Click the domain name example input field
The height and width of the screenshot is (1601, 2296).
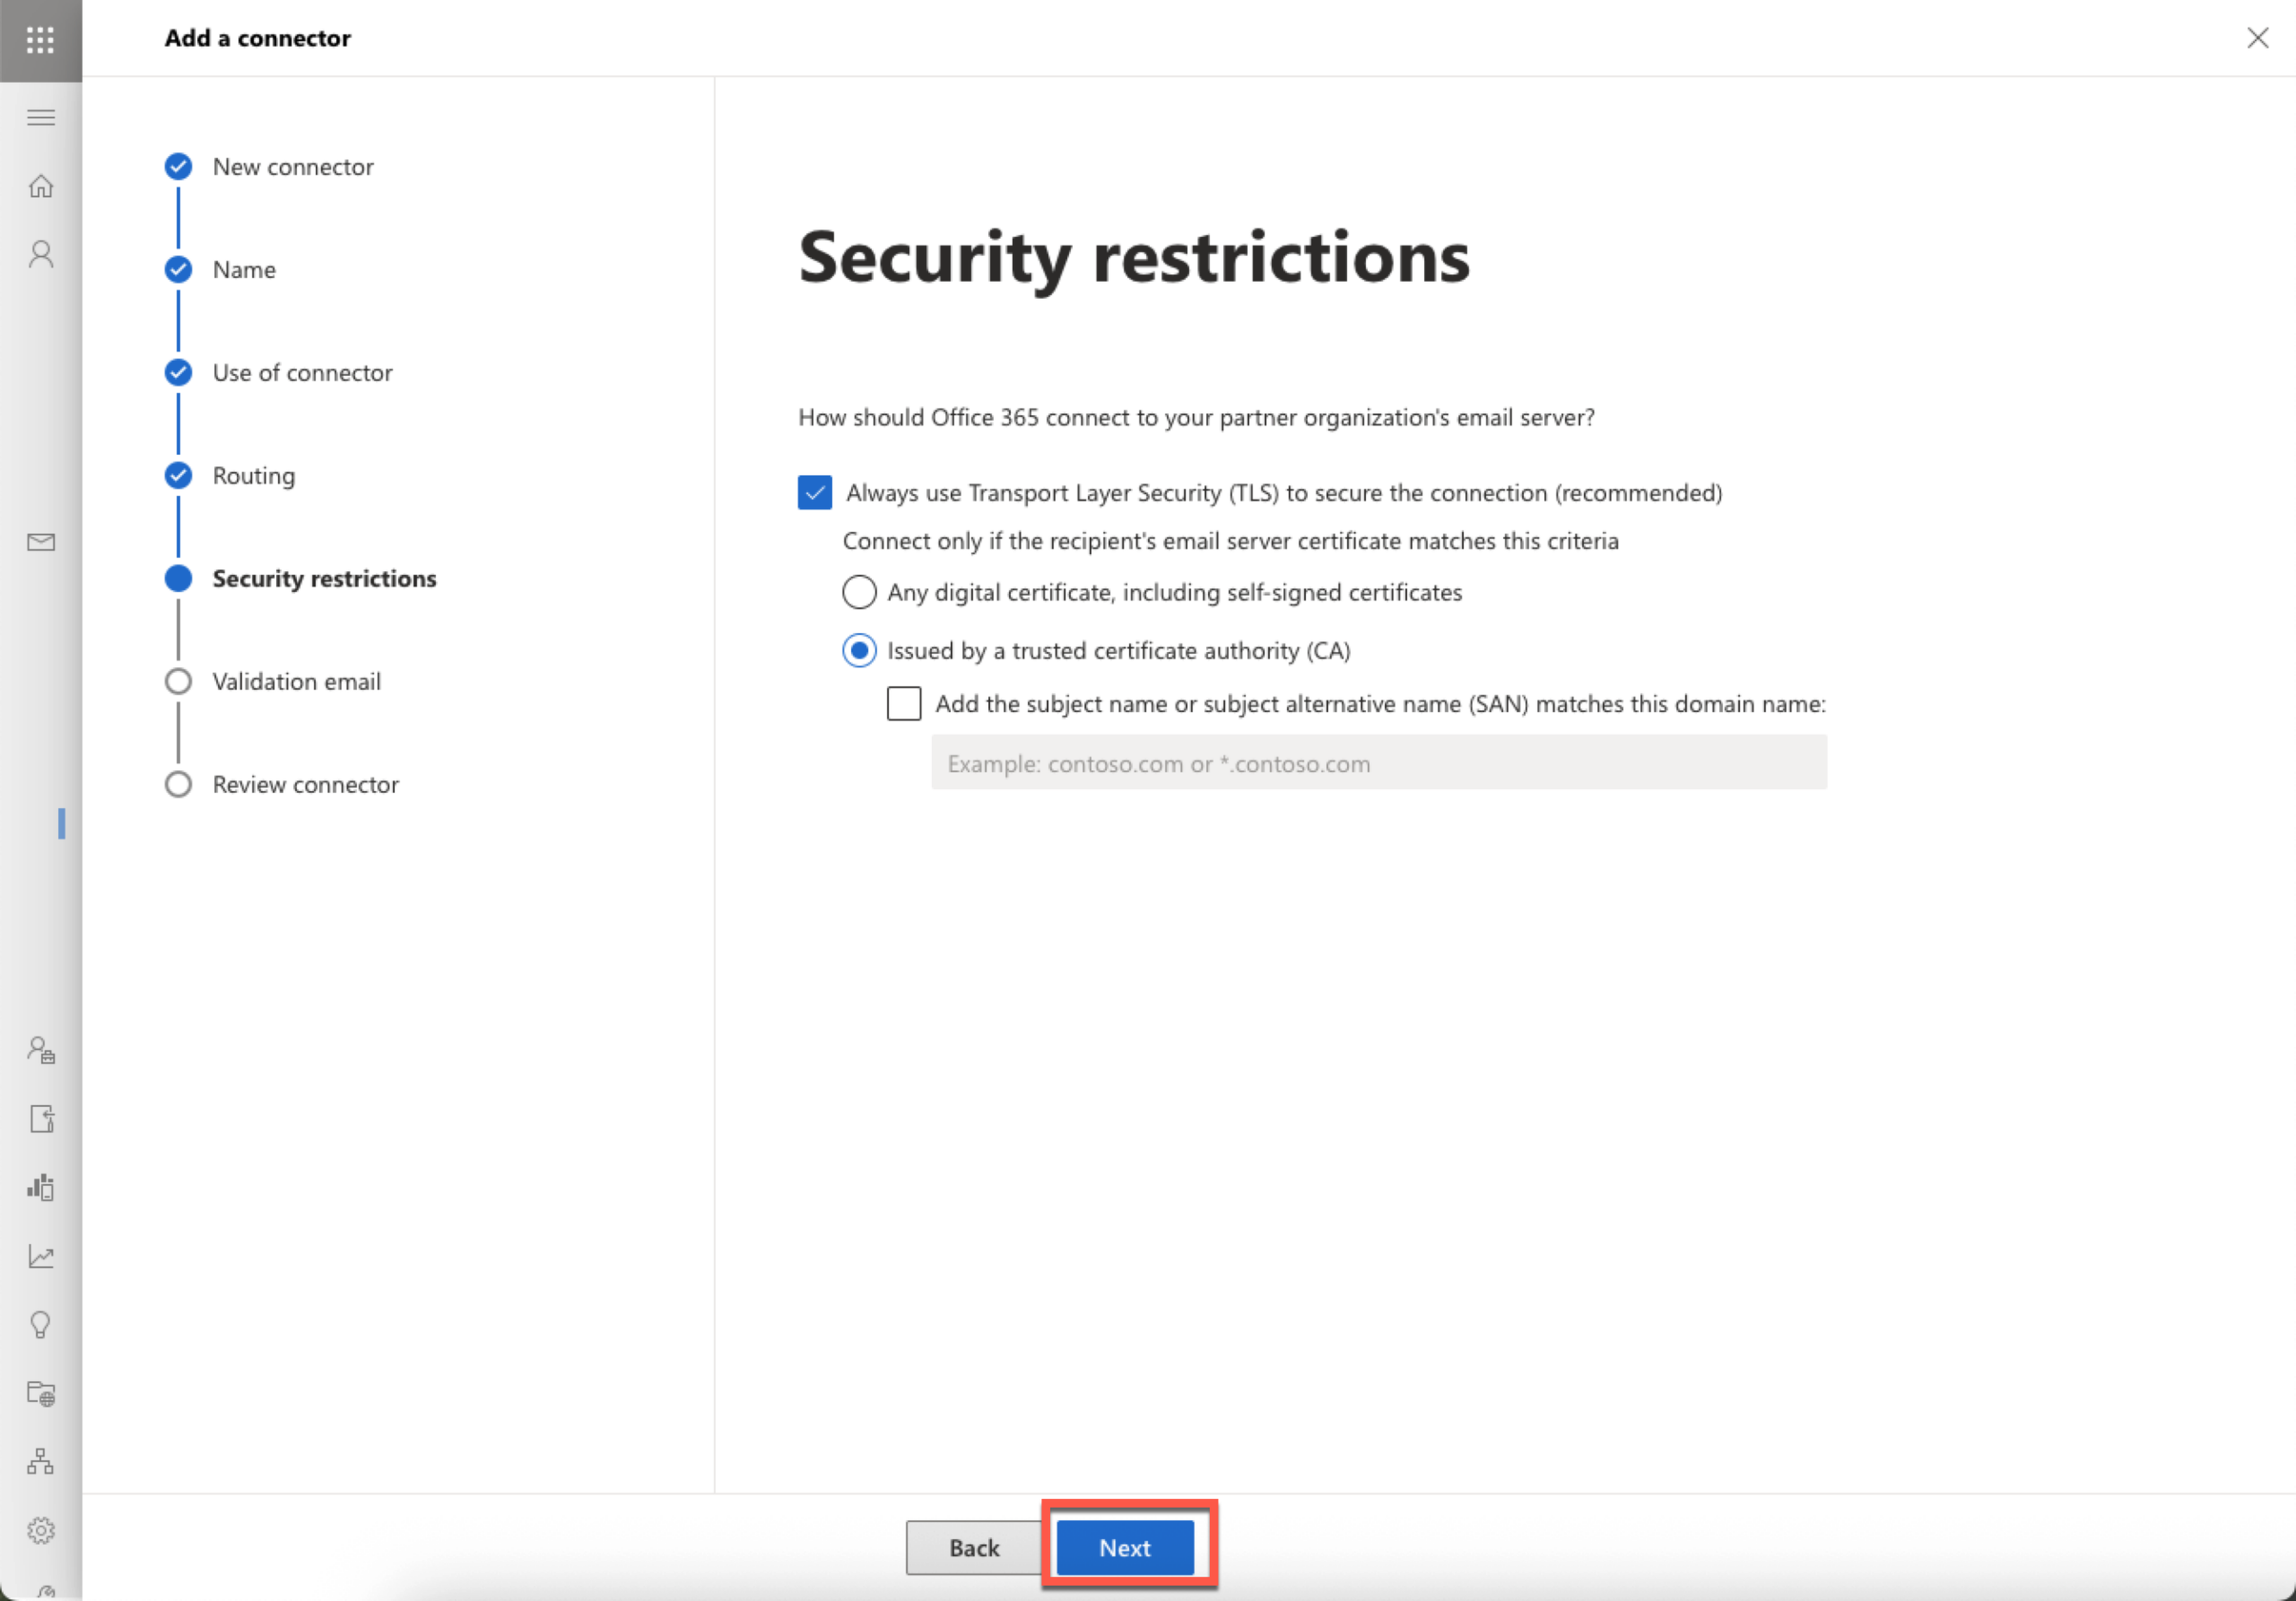[1379, 763]
